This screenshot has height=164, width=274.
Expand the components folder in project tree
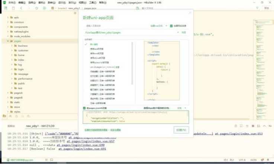(x=7, y=27)
